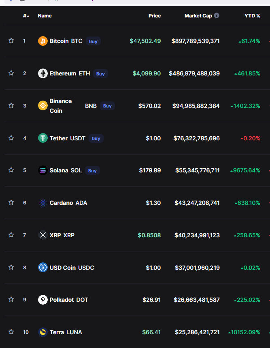Click the 10152.09% YTD value

244,332
